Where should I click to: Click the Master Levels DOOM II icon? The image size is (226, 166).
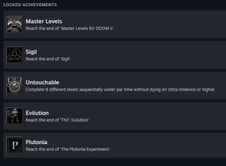[14, 24]
